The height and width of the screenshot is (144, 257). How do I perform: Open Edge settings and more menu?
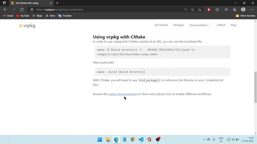(x=252, y=10)
